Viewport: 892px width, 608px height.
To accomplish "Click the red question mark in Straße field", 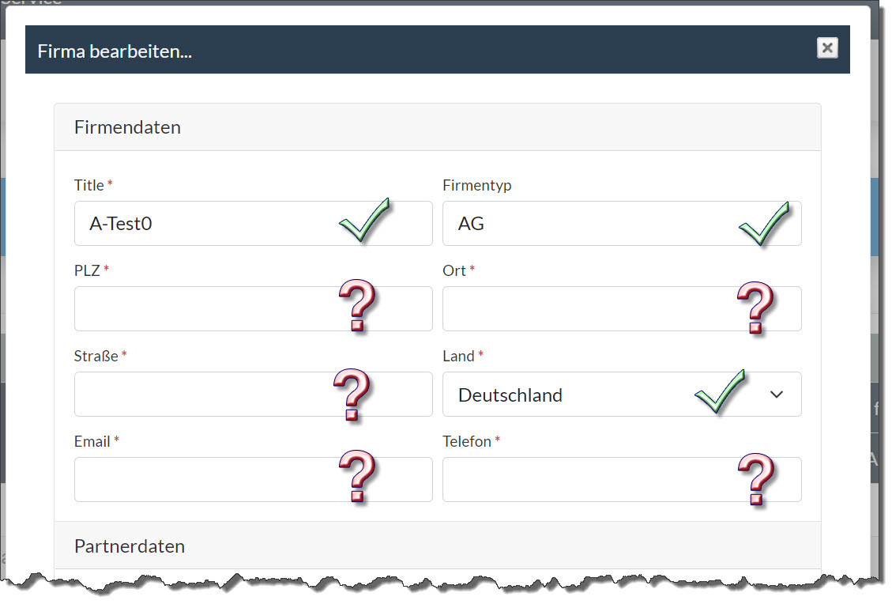I will pyautogui.click(x=352, y=395).
